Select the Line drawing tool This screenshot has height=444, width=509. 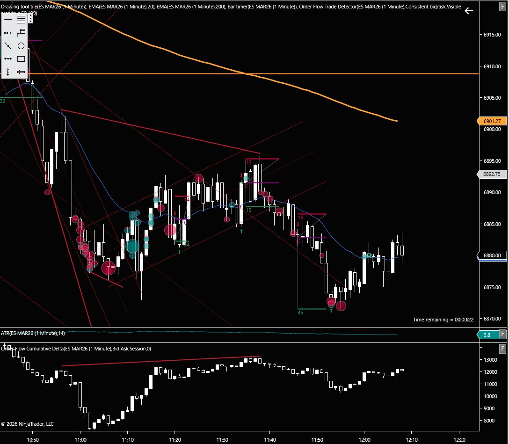click(7, 19)
